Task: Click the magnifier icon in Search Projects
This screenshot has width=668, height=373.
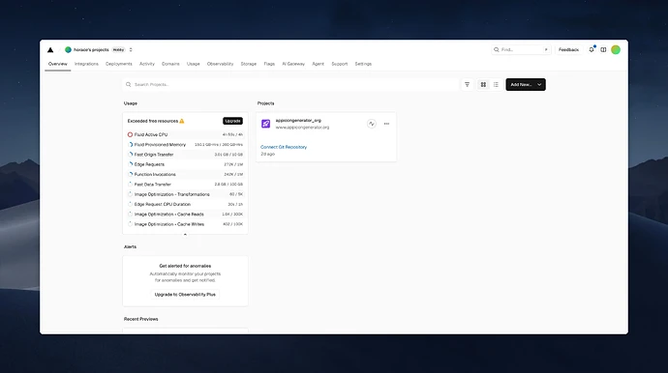Action: 128,85
